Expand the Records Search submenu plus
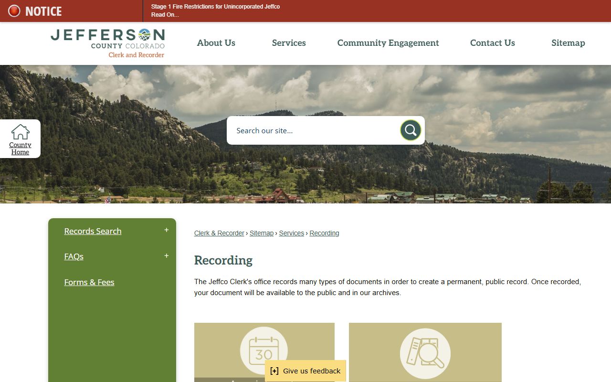The width and height of the screenshot is (611, 382). (167, 230)
